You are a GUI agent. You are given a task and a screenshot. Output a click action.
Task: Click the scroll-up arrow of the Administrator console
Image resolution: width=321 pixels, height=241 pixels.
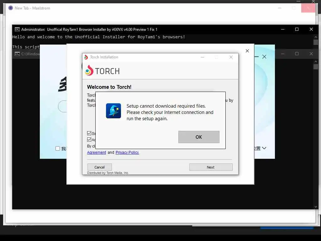316,37
